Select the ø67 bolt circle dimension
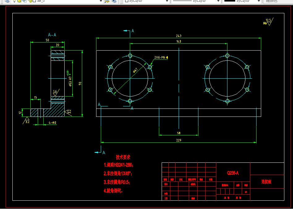 [x=135, y=70]
